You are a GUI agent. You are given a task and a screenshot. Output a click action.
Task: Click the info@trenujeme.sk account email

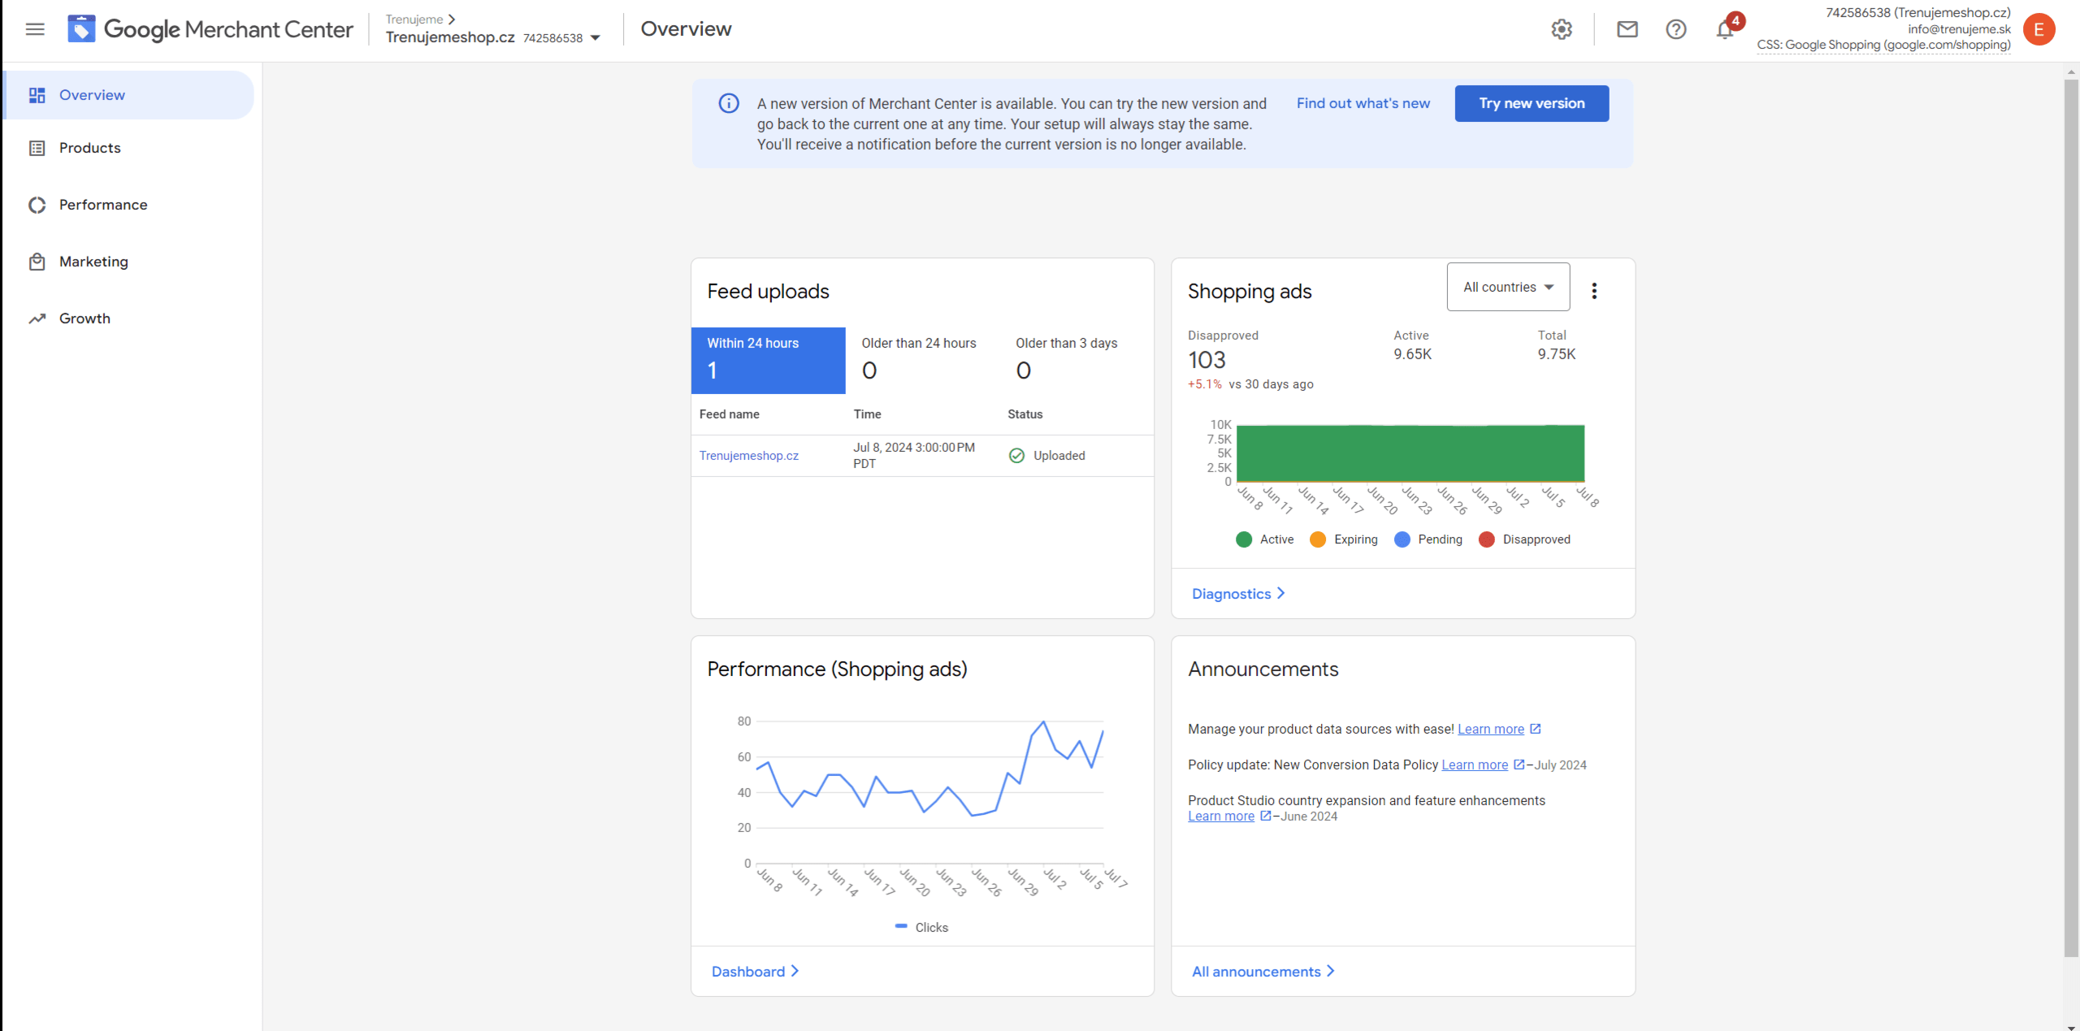pyautogui.click(x=1959, y=29)
